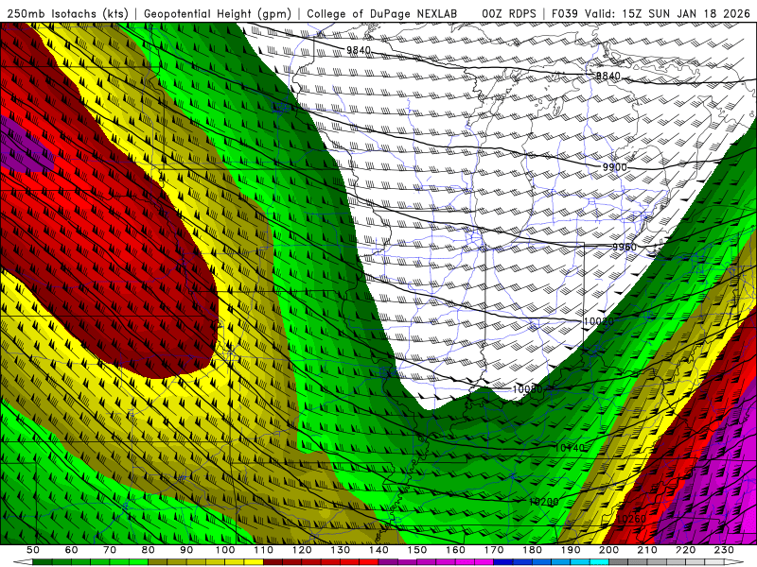Click the 70 value on the color scale

click(x=110, y=550)
